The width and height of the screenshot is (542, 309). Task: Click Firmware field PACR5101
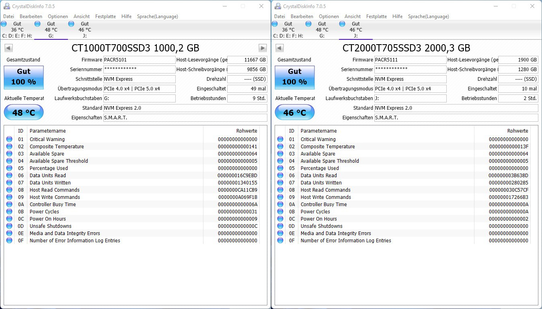140,60
